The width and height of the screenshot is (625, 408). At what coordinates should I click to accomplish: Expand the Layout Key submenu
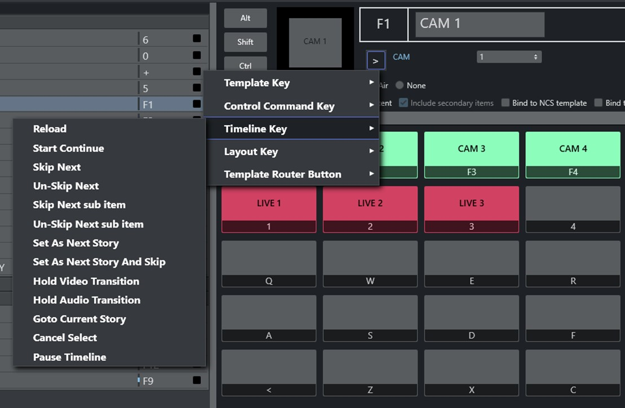(291, 152)
